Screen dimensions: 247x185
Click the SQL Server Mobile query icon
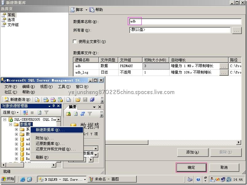pos(69,100)
